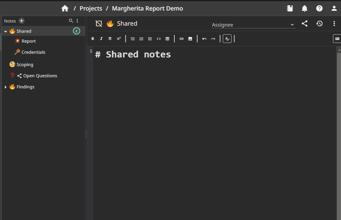Undo last edit
341x220 pixels.
[x=204, y=39]
